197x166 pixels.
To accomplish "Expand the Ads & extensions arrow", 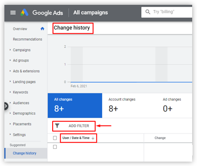I will 10,71.
